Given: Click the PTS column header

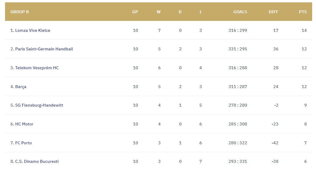Looking at the screenshot, I should (x=303, y=12).
